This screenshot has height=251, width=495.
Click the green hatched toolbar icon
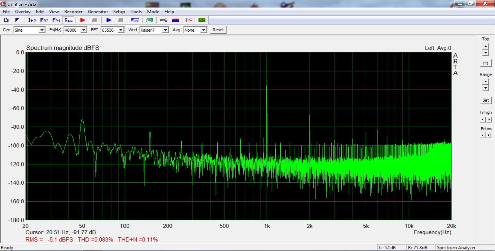tap(149, 20)
